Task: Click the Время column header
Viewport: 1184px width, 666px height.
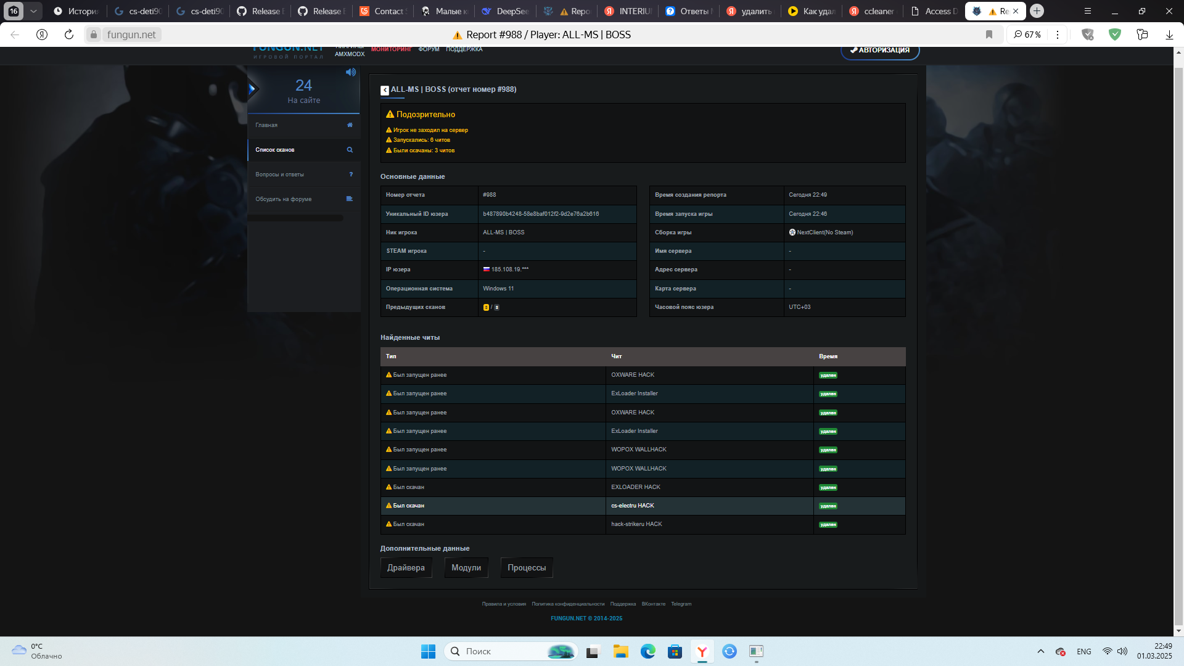Action: pos(828,356)
